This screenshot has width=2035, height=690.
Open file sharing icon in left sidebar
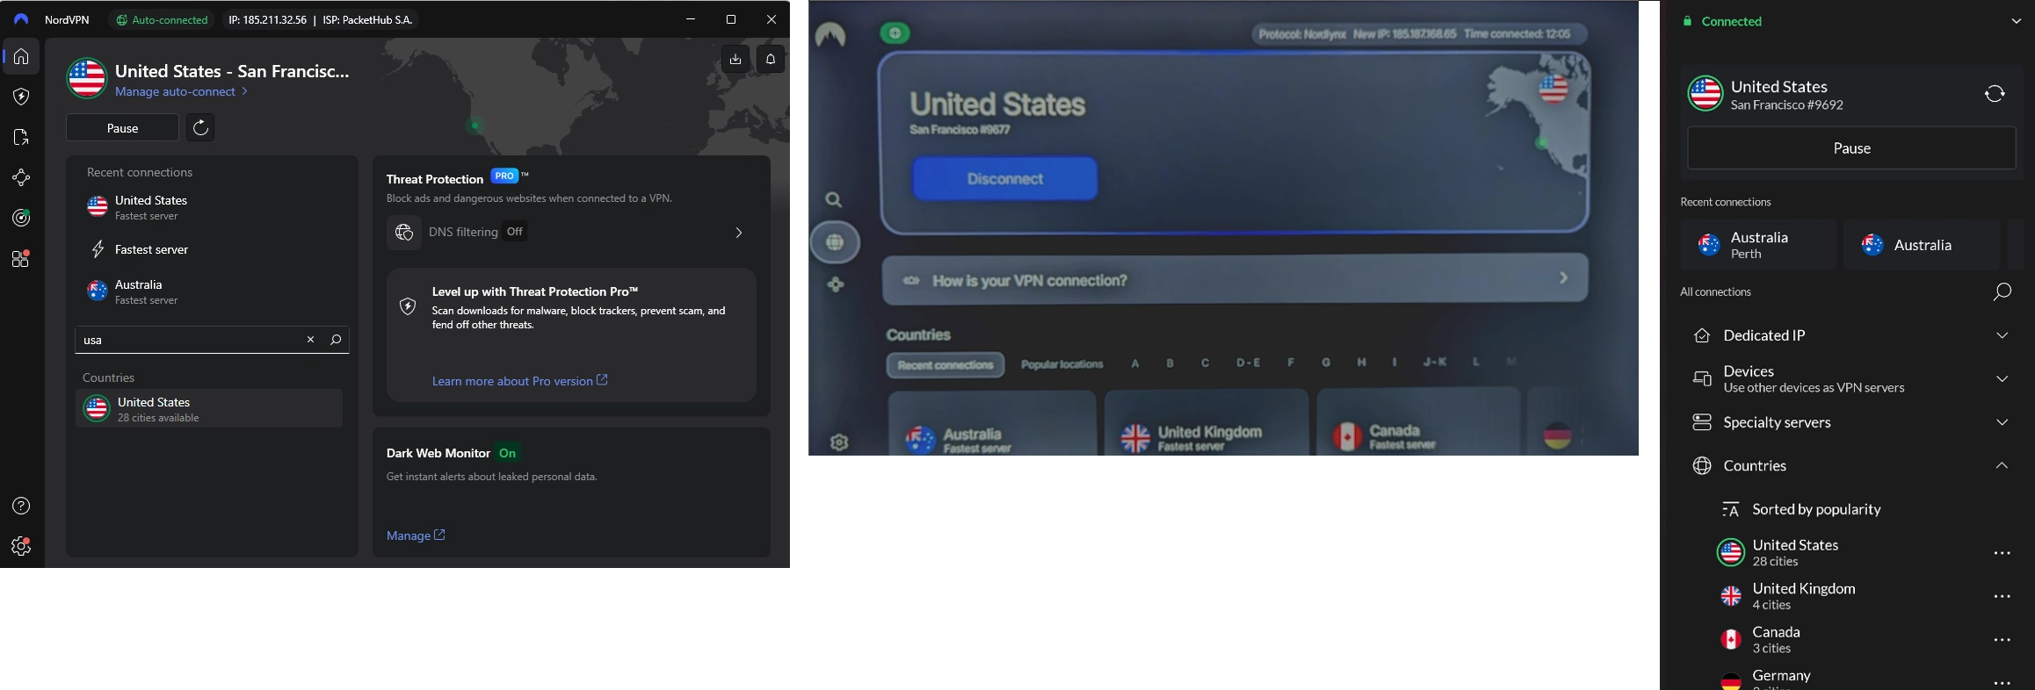click(21, 137)
